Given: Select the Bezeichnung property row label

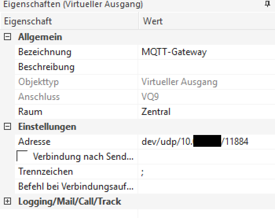Looking at the screenshot, I should click(x=45, y=52).
